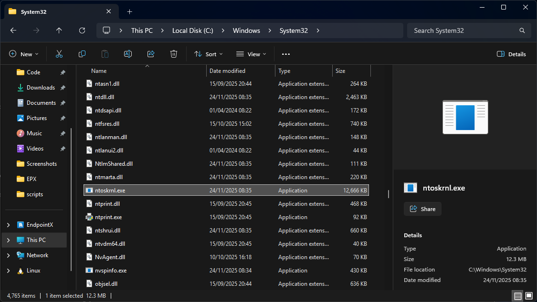
Task: Click the Search System32 field
Action: point(463,30)
